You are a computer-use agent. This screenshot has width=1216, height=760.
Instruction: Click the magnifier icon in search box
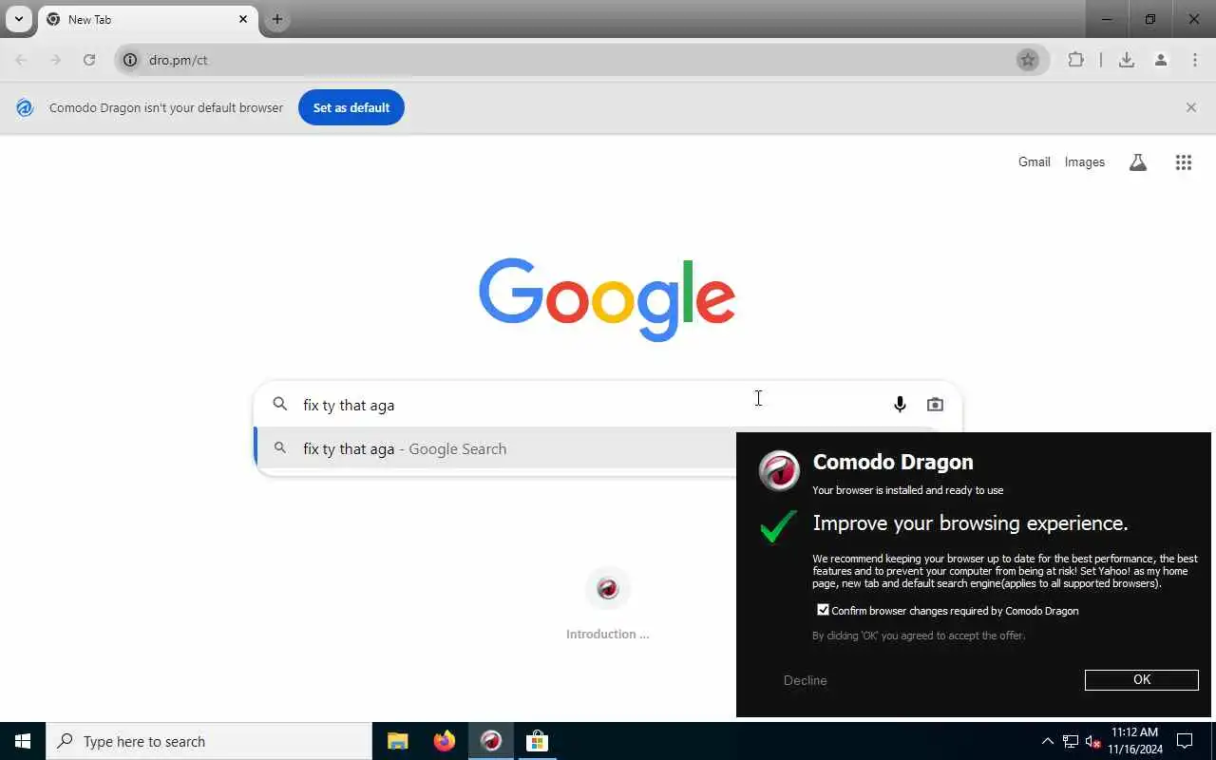click(x=279, y=404)
